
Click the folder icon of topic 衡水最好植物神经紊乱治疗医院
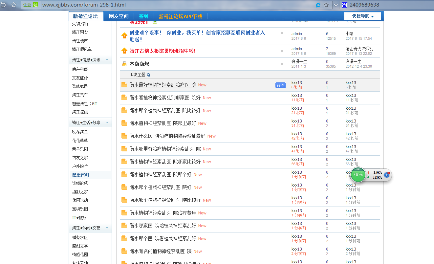point(124,84)
